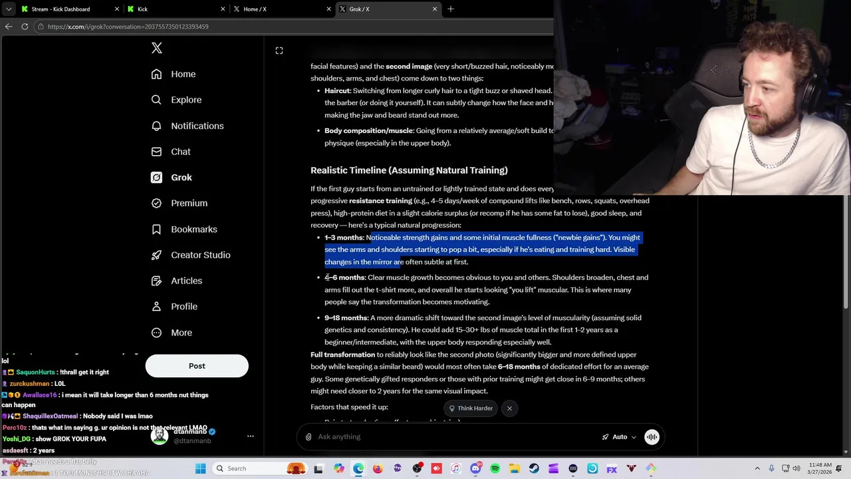This screenshot has height=479, width=851.
Task: Open Copilot from taskbar
Action: [x=338, y=468]
